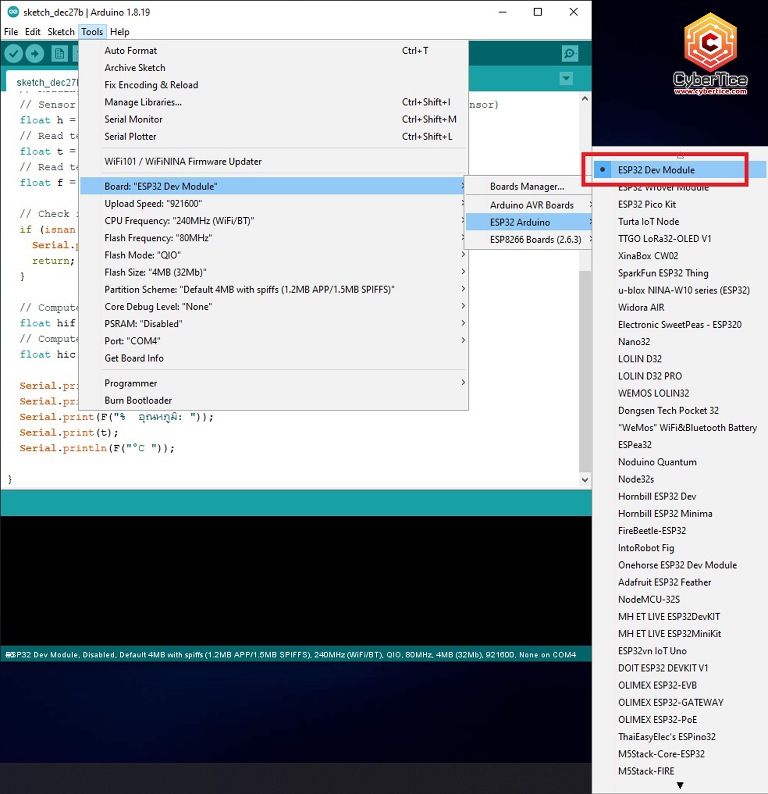This screenshot has width=768, height=794.
Task: Click the CyberTice logo
Action: (x=710, y=55)
